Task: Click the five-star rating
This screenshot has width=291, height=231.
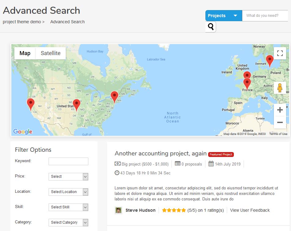Action: pyautogui.click(x=174, y=210)
